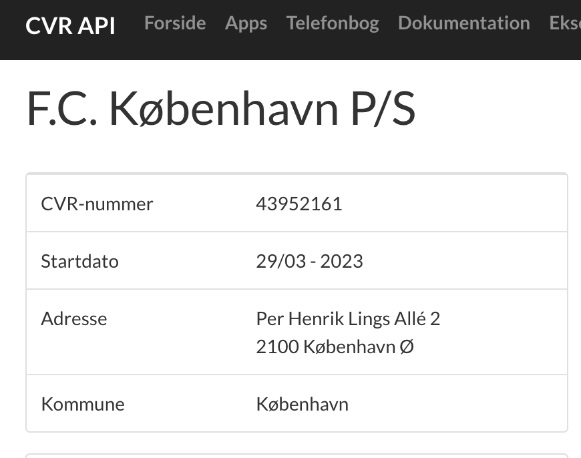Screen dimensions: 581x458
Task: Click the Startdato label
Action: point(79,261)
